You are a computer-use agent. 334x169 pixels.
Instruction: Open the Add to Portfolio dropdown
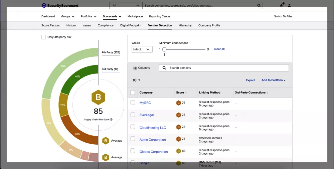coord(273,80)
